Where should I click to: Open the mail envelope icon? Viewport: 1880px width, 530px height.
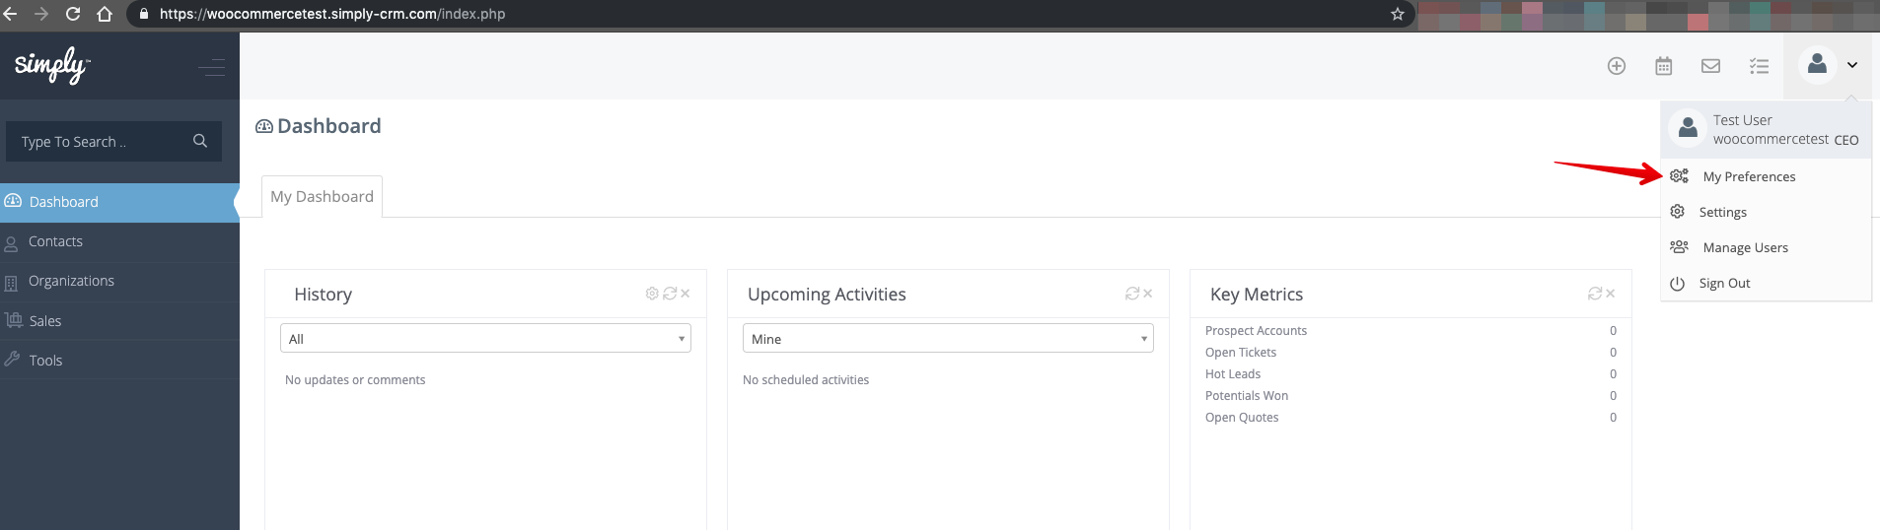1710,66
